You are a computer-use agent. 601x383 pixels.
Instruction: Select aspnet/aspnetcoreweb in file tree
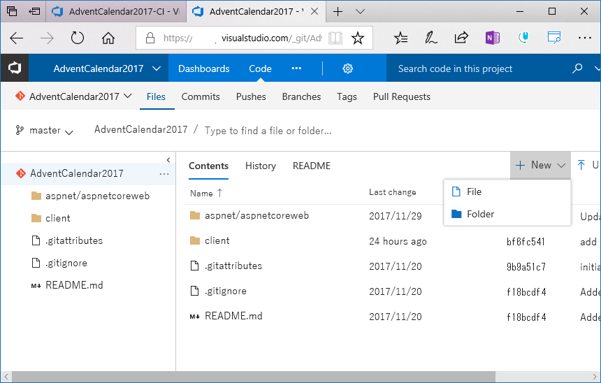(97, 196)
